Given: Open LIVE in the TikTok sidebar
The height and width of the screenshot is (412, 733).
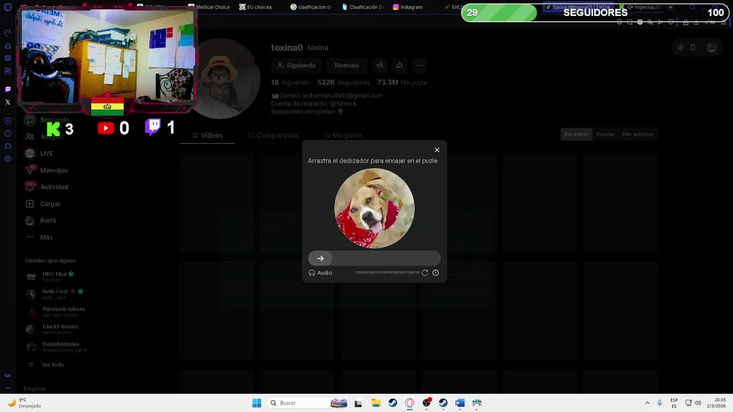Looking at the screenshot, I should pos(39,153).
